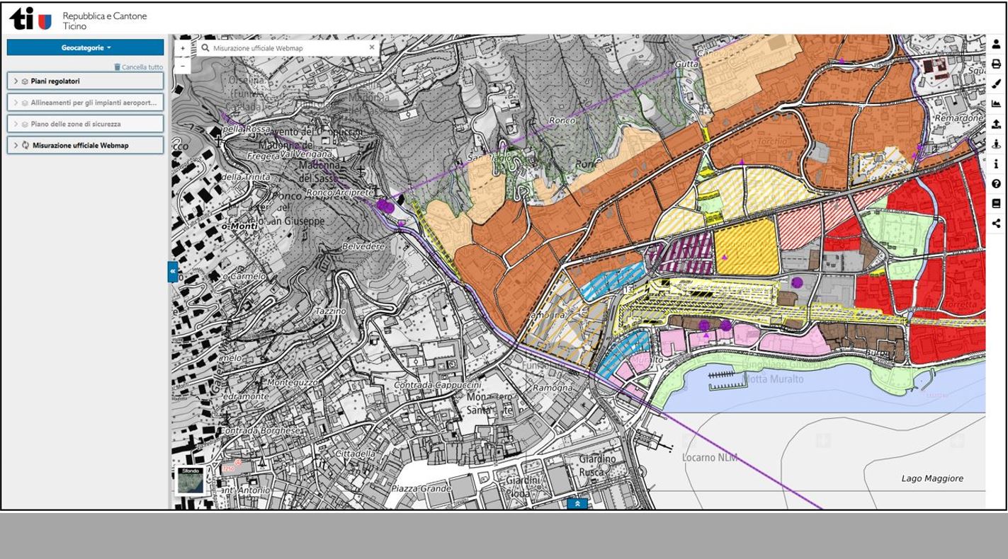
Task: Select the print map icon
Action: [997, 63]
